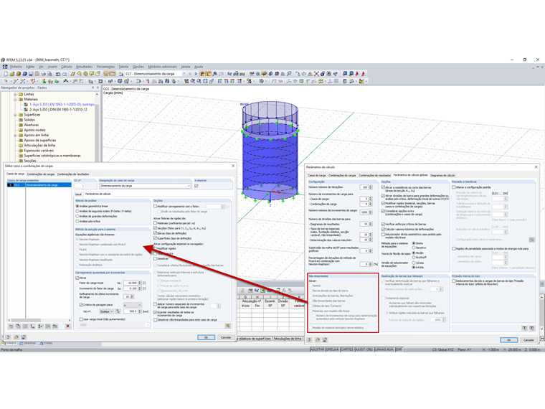Click the Fator de carga inicial input field
Viewport: 545px width, 409px height.
[x=131, y=283]
